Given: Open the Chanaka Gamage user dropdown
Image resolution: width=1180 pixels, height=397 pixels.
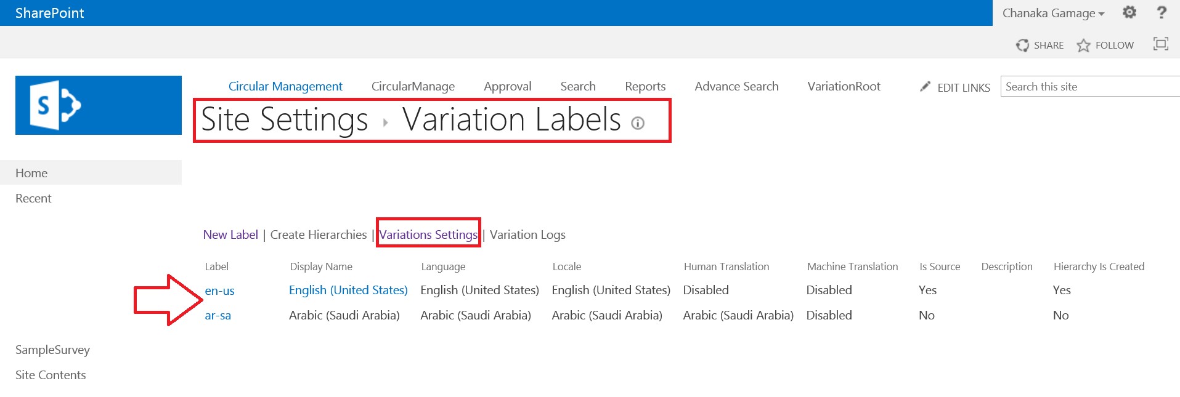Looking at the screenshot, I should point(1053,13).
